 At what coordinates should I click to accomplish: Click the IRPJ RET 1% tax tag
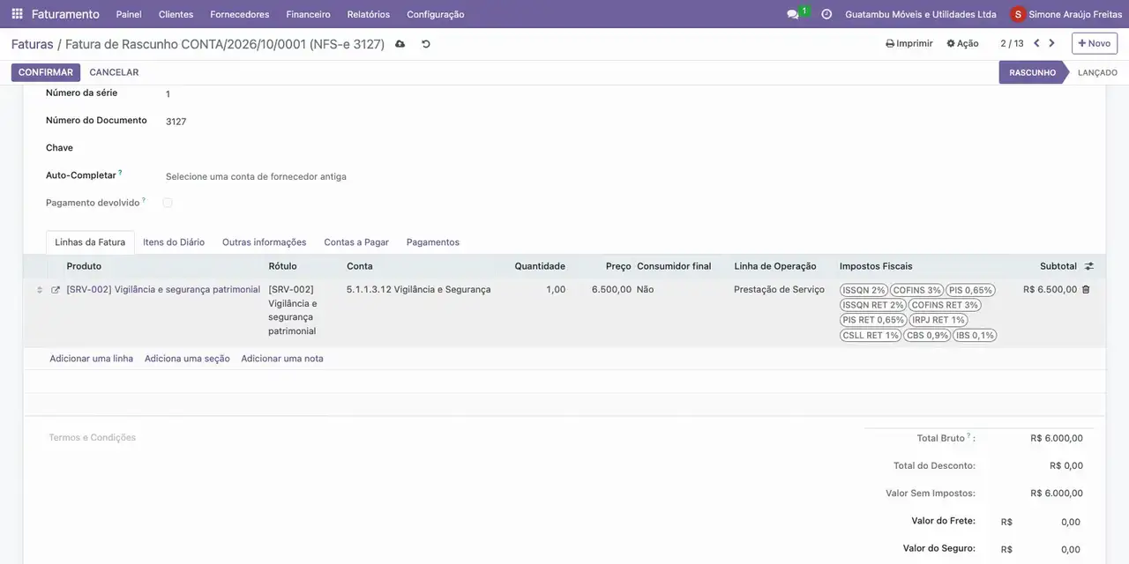pyautogui.click(x=938, y=320)
